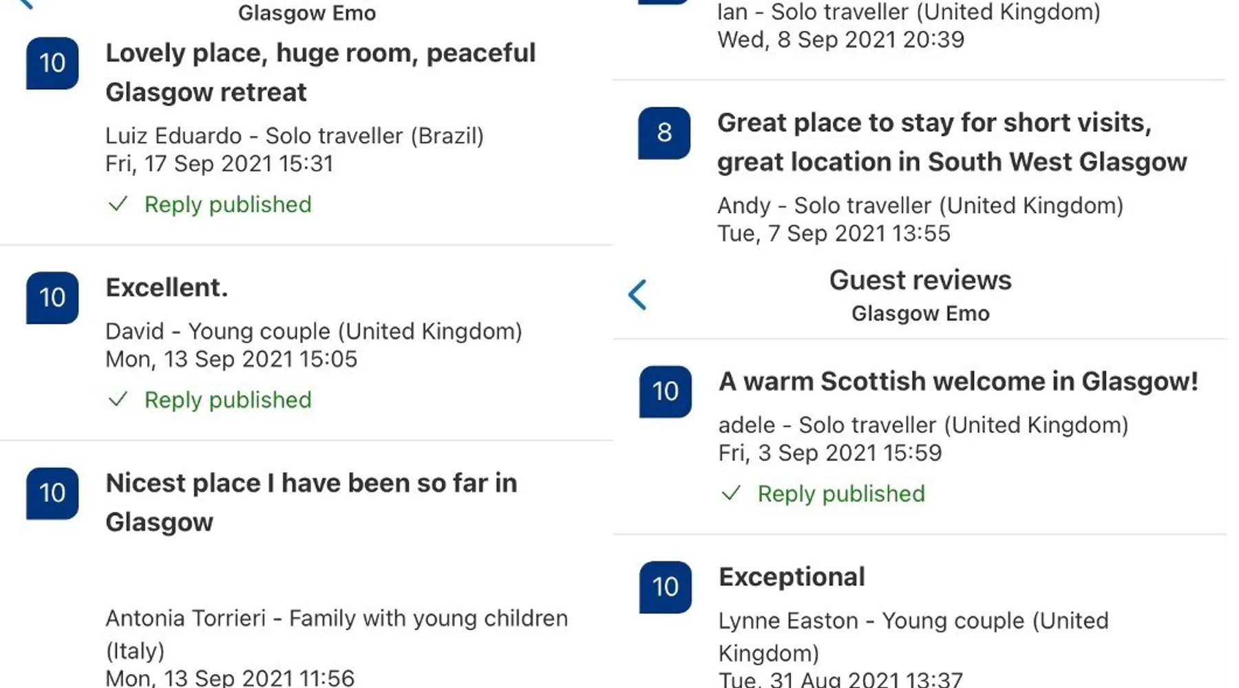
Task: Open Reply published under Luiz Eduardo's review
Action: coord(228,204)
